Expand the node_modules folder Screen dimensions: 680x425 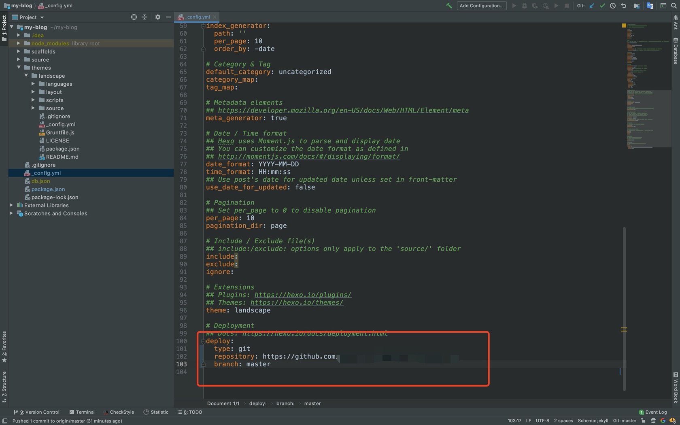click(x=19, y=43)
